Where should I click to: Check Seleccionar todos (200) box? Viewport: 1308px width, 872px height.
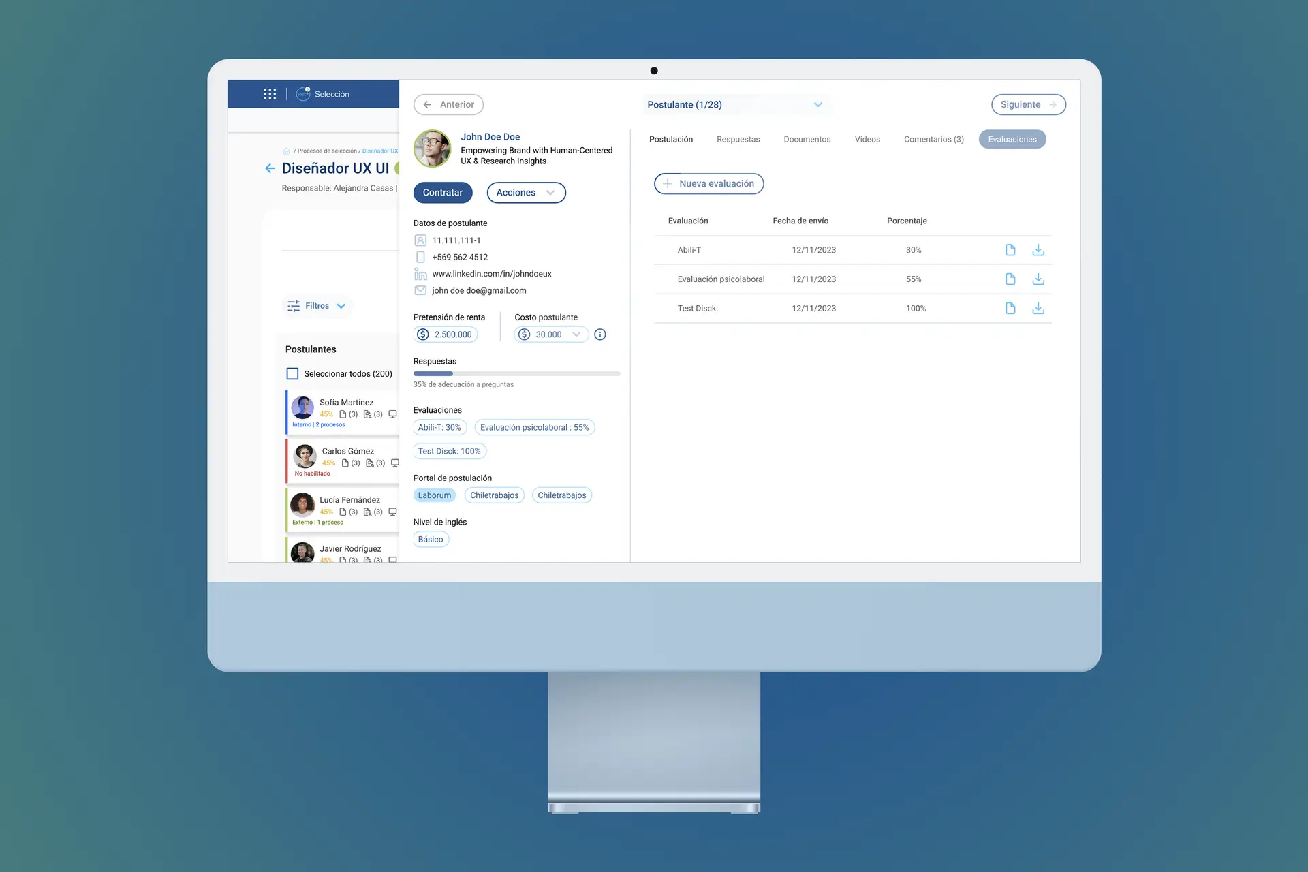tap(292, 374)
